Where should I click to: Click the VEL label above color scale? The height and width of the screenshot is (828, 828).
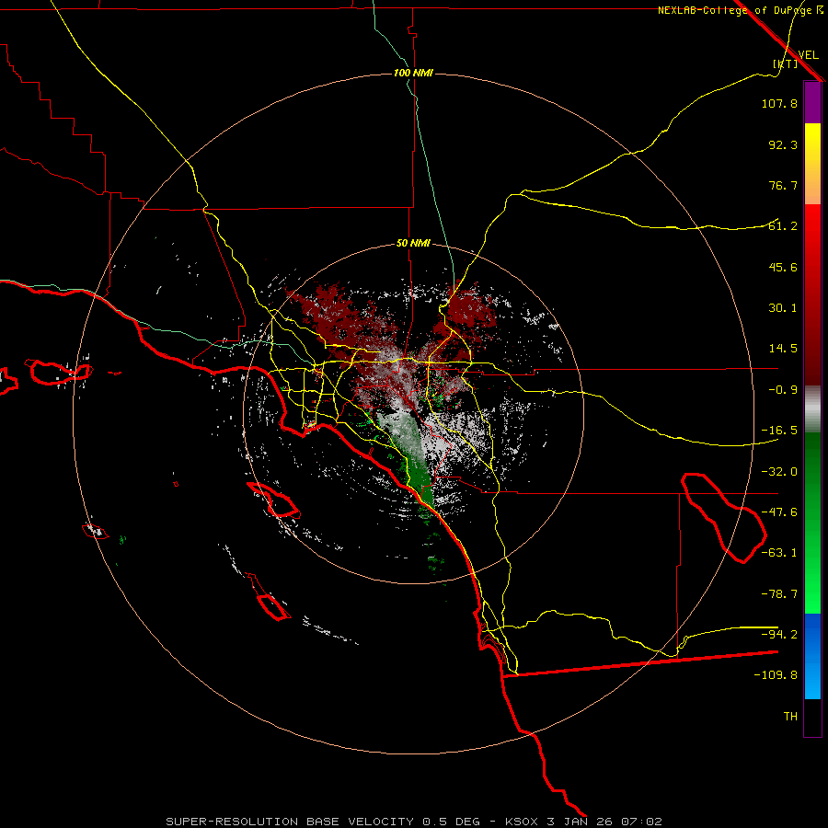pos(808,54)
